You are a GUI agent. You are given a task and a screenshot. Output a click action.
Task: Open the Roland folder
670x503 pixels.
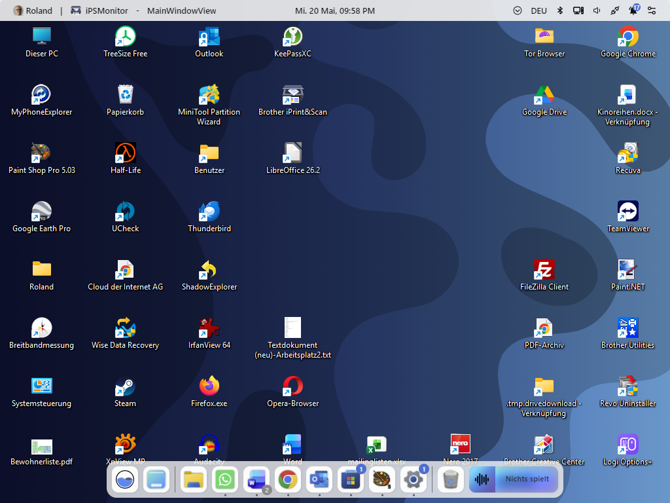pyautogui.click(x=41, y=274)
